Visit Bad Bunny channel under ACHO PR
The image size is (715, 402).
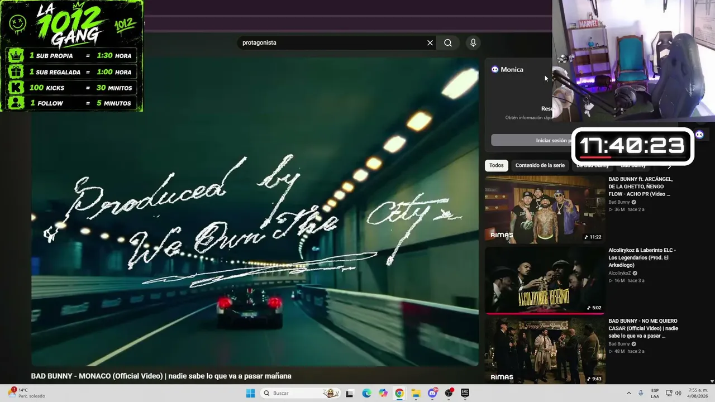(619, 202)
